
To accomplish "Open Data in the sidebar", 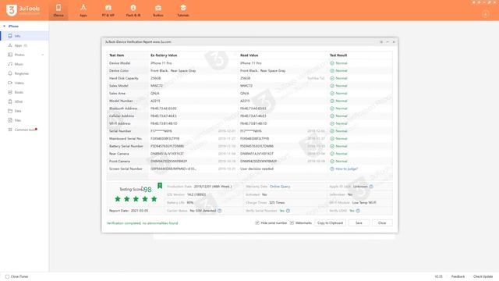I will click(24, 111).
